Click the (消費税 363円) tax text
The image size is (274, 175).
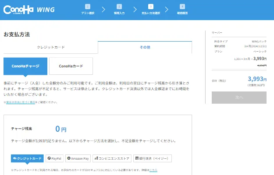256,85
